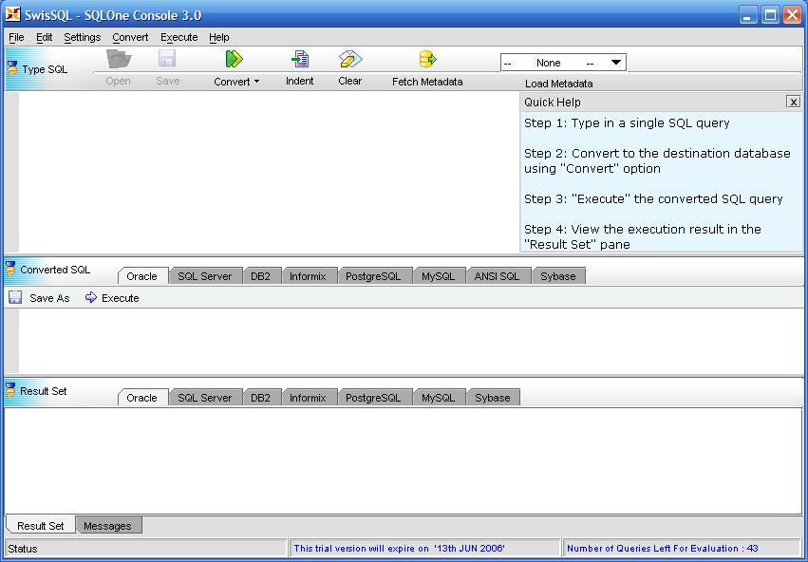Select Converted SQL Oracle tab
Viewport: 808px width, 562px height.
(x=142, y=276)
